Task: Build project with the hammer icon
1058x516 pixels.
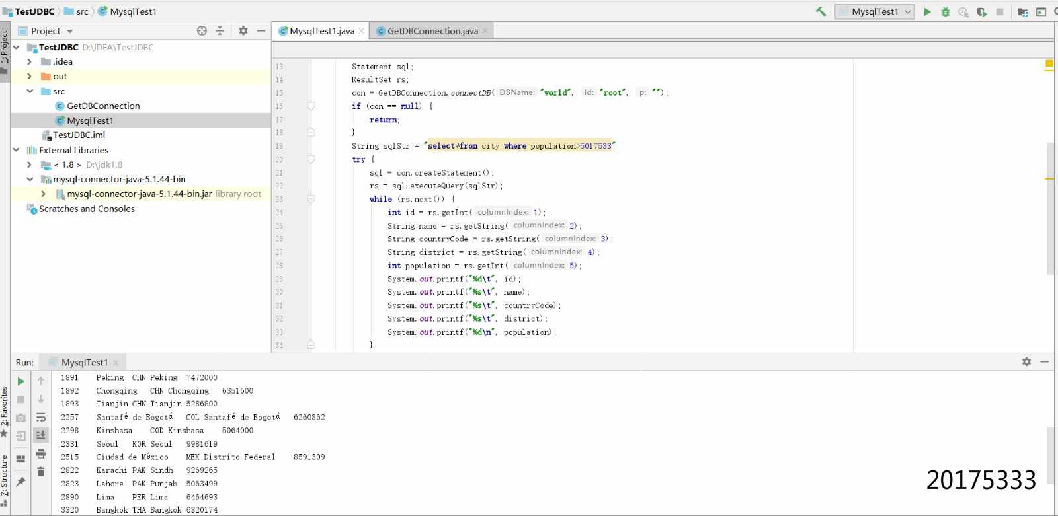Action: click(x=821, y=11)
